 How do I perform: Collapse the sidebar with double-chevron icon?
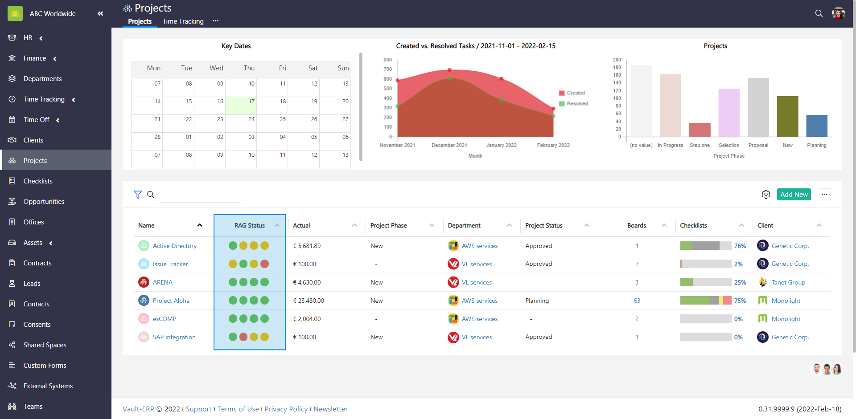100,13
